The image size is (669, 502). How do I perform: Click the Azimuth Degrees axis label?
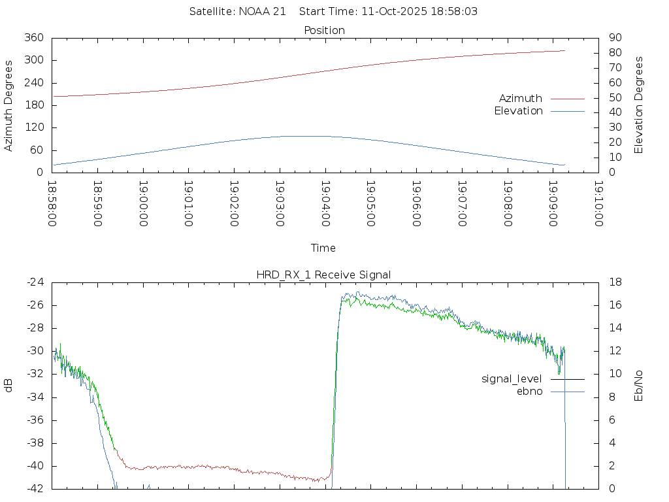(9, 105)
